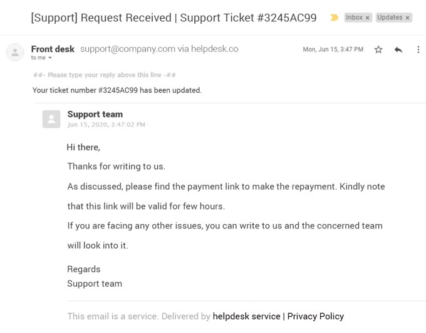Star this email from Front desk
This screenshot has height=333, width=426.
[378, 49]
